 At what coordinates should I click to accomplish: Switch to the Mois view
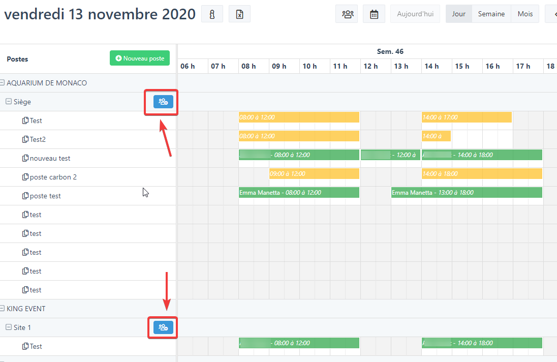pos(525,14)
